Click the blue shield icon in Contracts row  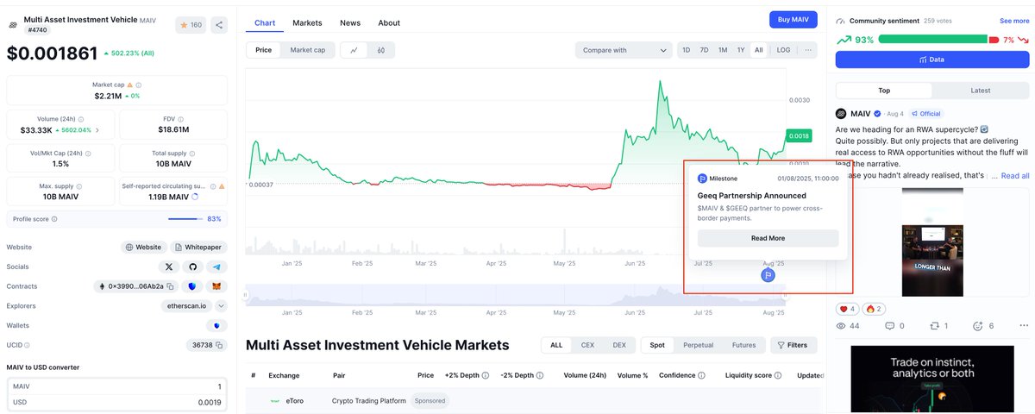(192, 286)
